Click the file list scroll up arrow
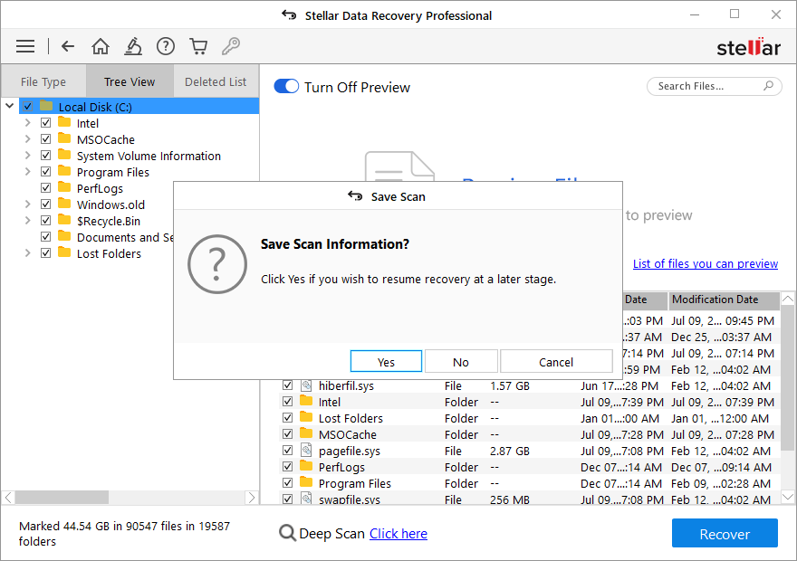797x561 pixels. (x=787, y=299)
